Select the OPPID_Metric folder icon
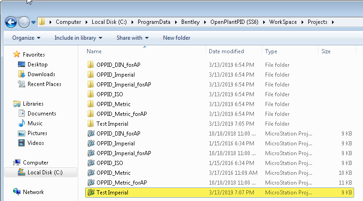This screenshot has height=201, width=363. (90, 104)
